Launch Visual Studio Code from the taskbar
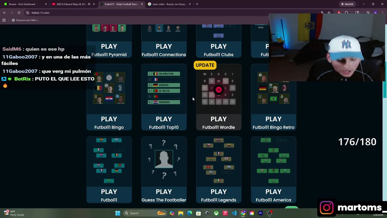This screenshot has width=387, height=218. point(234,213)
